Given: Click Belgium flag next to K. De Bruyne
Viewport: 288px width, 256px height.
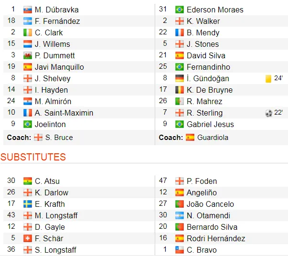Looking at the screenshot, I should (180, 90).
